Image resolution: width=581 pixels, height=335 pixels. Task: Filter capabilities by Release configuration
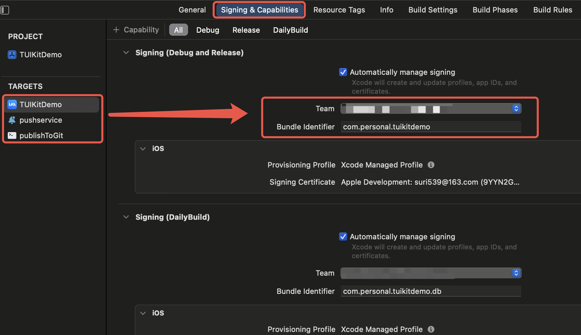[x=246, y=30]
